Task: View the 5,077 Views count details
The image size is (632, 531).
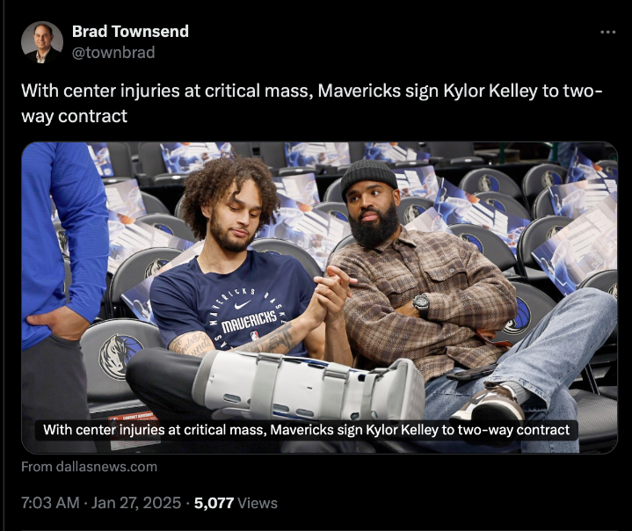Action: click(x=213, y=504)
